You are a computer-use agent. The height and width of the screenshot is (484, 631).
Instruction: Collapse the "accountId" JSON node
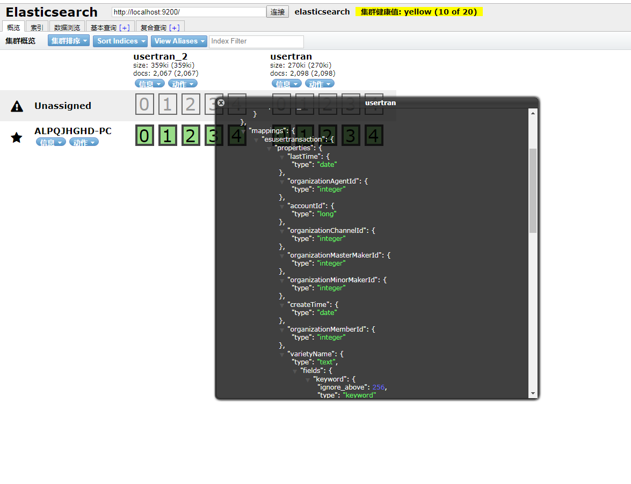click(282, 206)
